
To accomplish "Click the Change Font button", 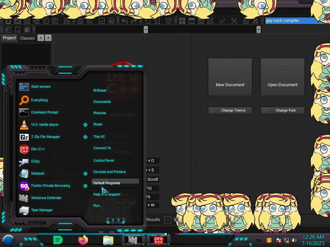I will tap(282, 111).
